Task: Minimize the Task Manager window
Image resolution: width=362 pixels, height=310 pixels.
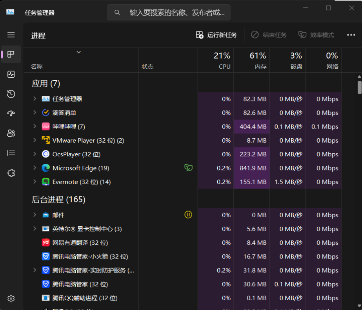Action: 306,8
